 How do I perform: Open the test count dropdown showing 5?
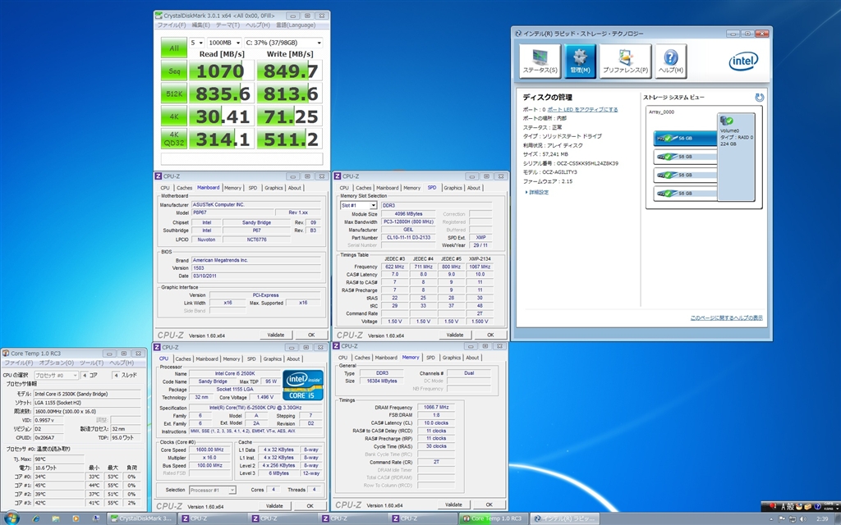point(196,42)
